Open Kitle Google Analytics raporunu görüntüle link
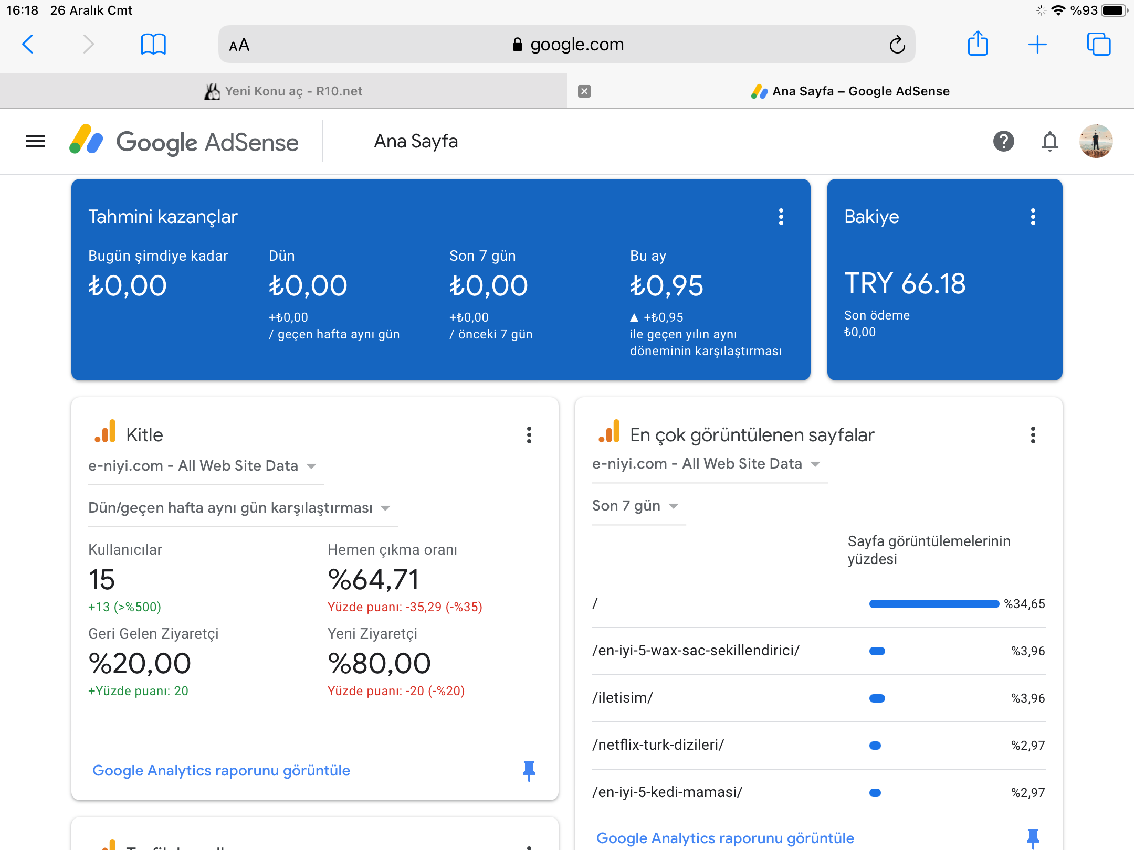Viewport: 1134px width, 850px height. [221, 770]
